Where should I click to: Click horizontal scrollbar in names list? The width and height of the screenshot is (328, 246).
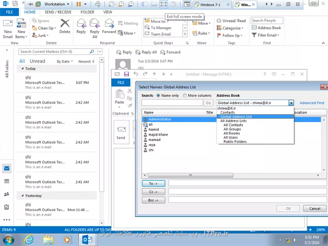(190, 175)
